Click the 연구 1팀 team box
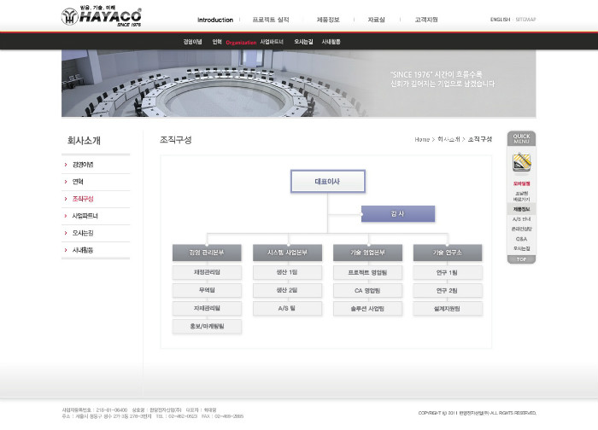 click(448, 272)
